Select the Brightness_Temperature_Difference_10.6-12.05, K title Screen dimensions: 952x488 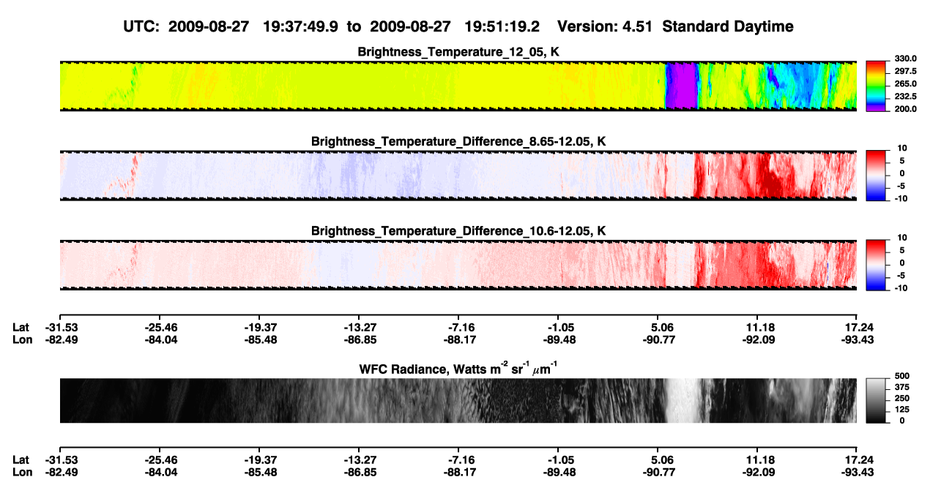point(458,231)
